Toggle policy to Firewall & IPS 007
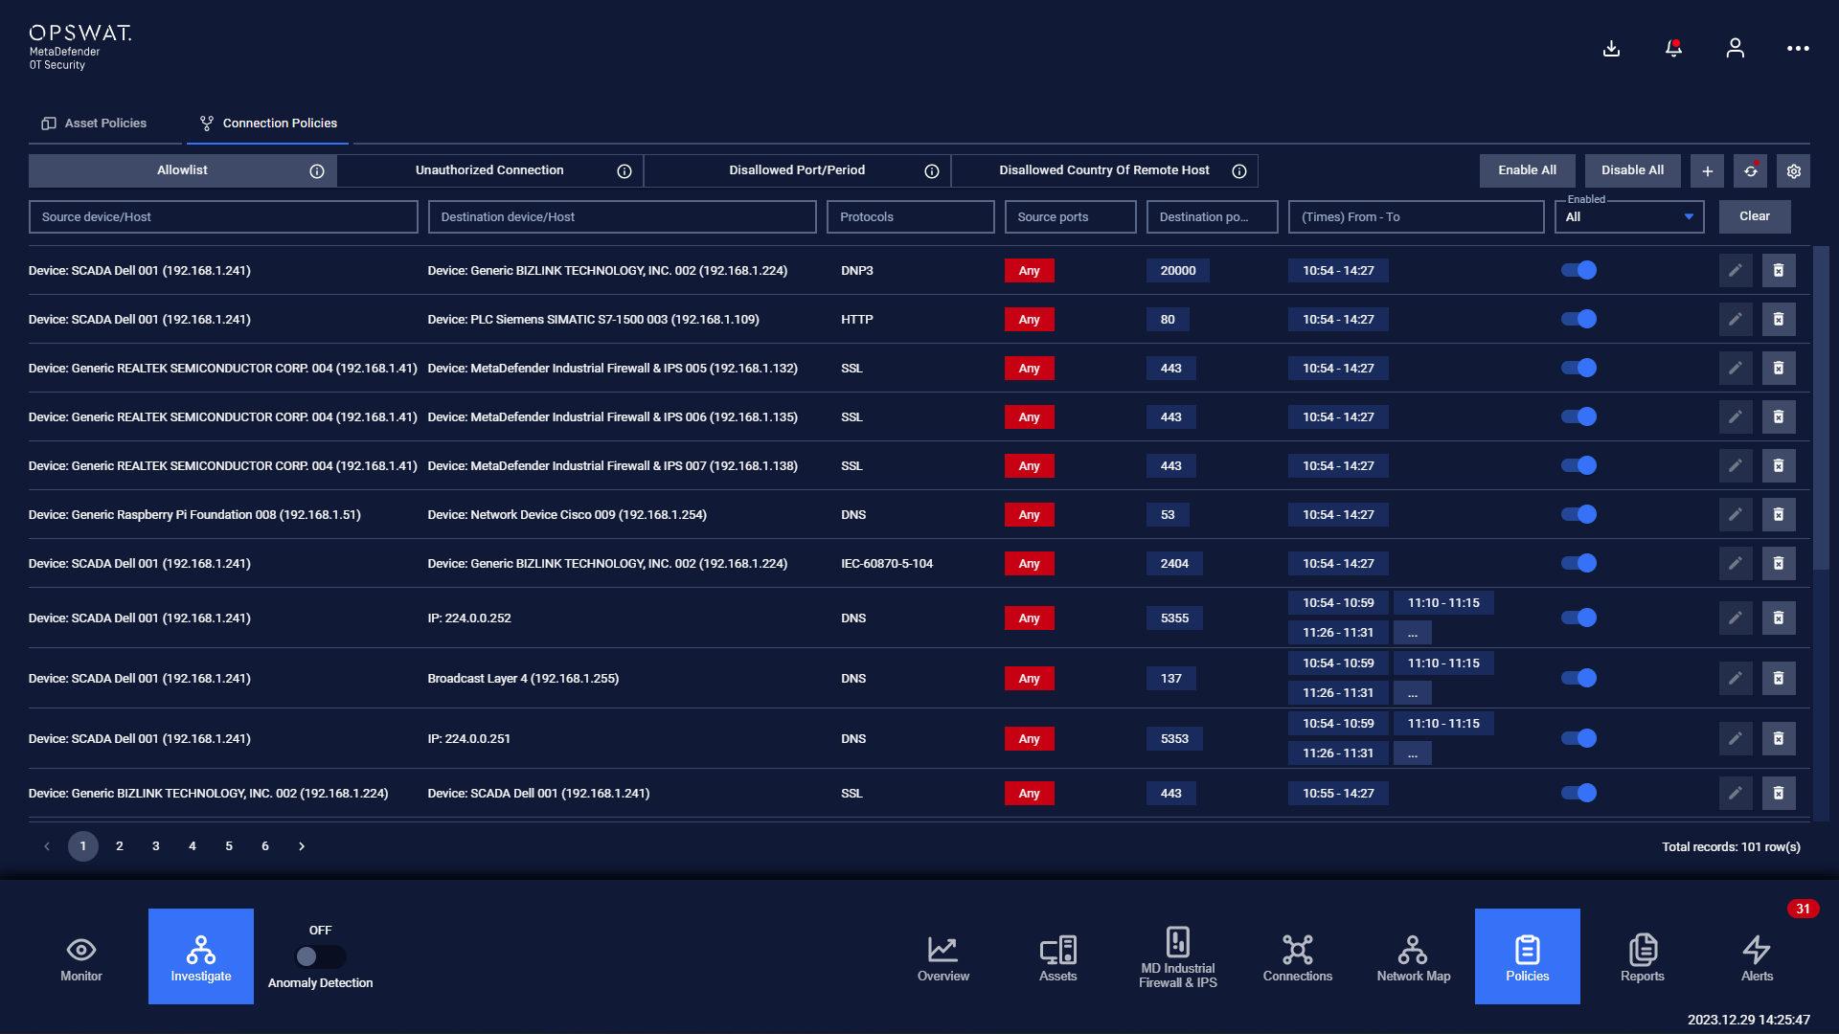 pos(1578,466)
